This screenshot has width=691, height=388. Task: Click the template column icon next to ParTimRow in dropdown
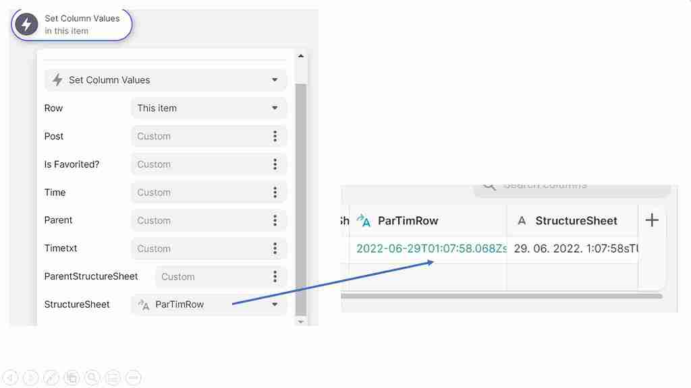click(144, 304)
